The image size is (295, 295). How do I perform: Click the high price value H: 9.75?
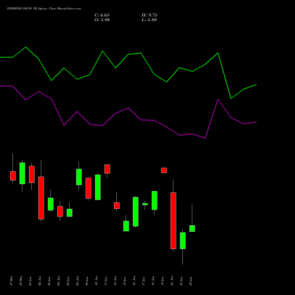coord(149,15)
